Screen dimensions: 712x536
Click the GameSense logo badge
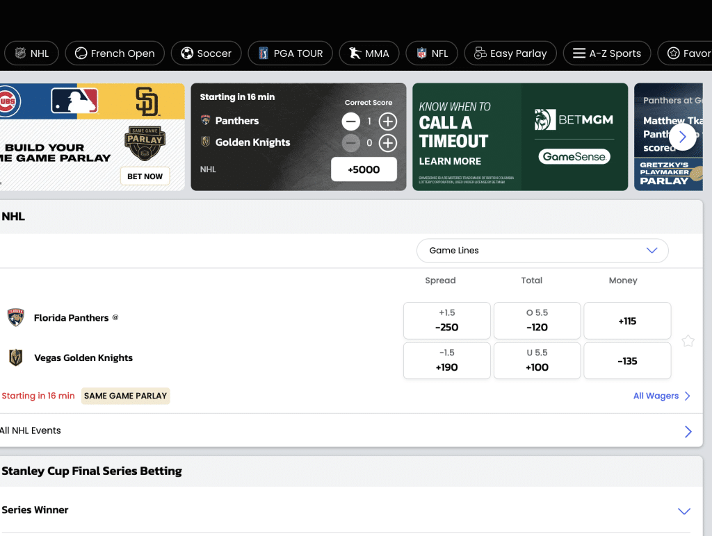tap(574, 156)
